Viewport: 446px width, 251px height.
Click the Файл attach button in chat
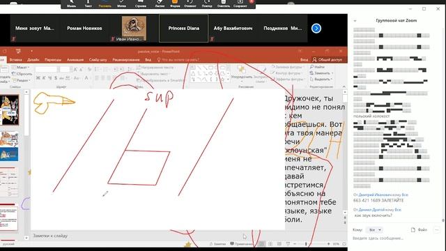tap(420, 229)
